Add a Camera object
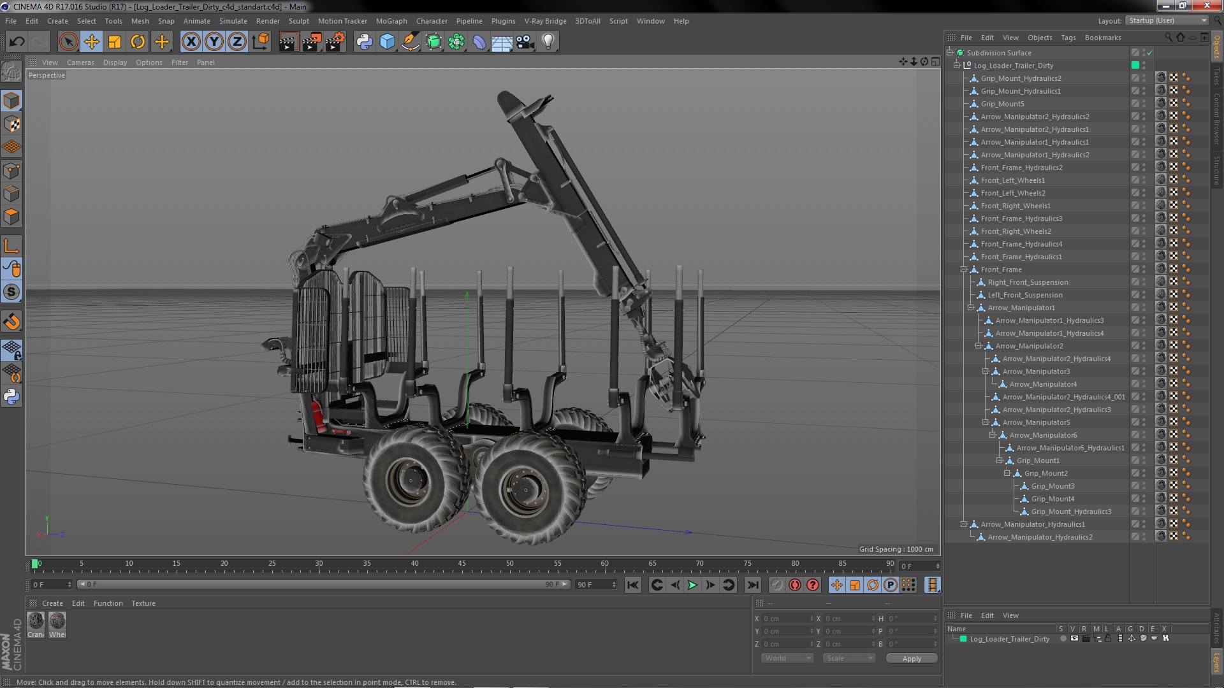The height and width of the screenshot is (688, 1224). pos(525,42)
